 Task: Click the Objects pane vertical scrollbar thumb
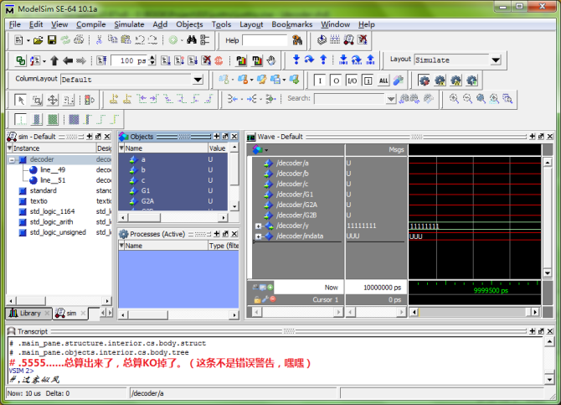(x=234, y=169)
